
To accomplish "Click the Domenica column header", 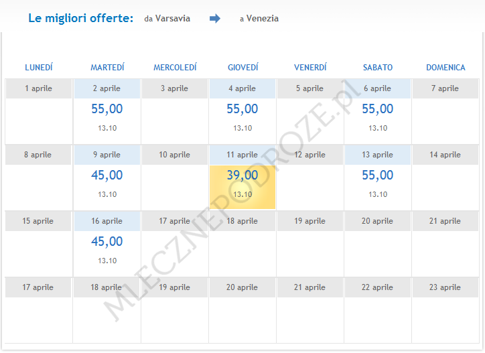I will [445, 68].
